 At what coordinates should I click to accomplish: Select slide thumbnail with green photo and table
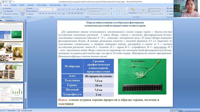click(12, 32)
